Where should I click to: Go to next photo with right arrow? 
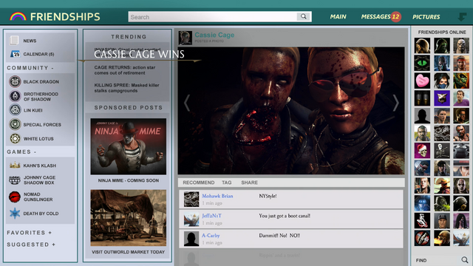396,103
